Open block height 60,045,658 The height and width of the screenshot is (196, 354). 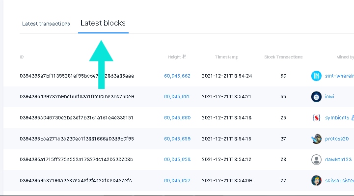coord(177,159)
